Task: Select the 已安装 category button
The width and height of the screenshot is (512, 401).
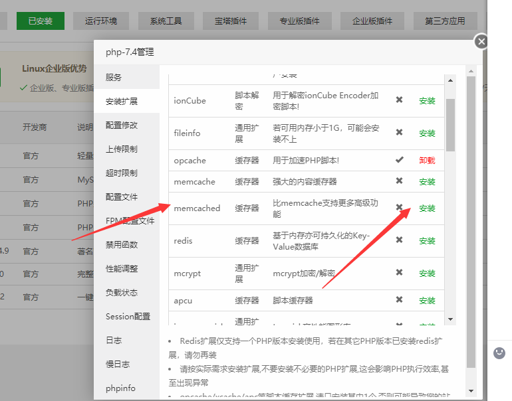Action: point(41,21)
